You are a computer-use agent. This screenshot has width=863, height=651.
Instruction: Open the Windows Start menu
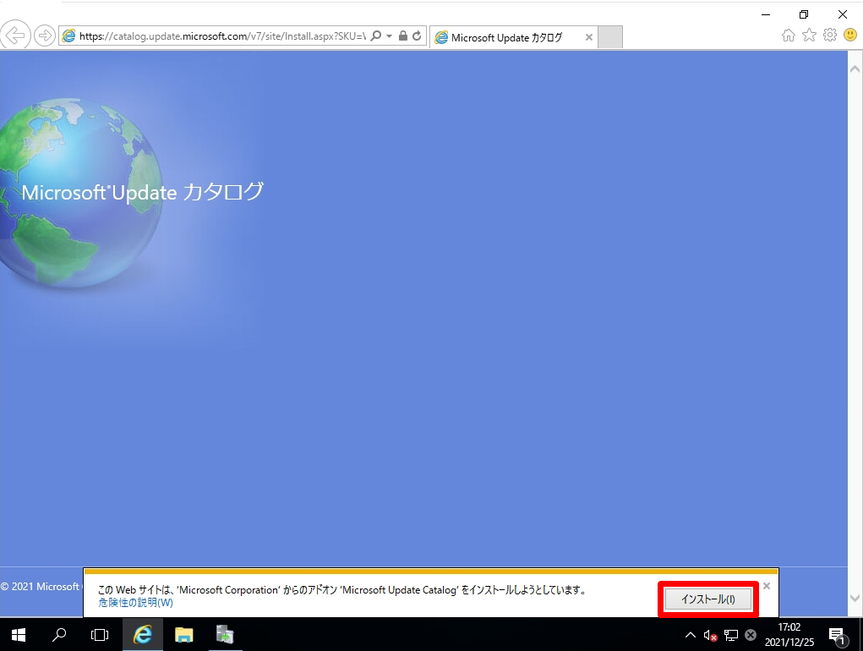[x=18, y=635]
